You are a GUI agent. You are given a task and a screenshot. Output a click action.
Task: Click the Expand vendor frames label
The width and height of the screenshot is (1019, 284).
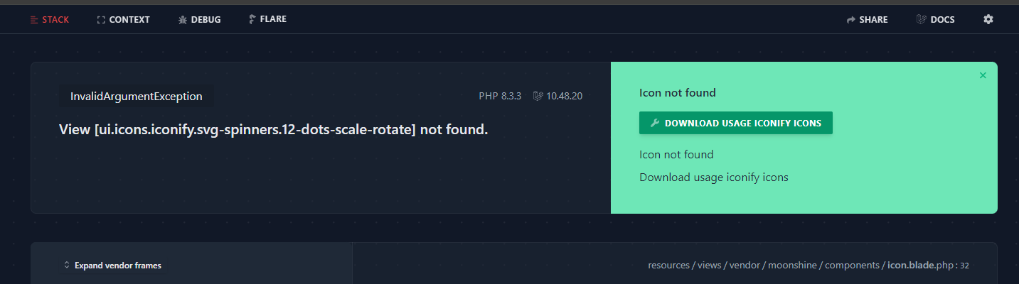click(x=118, y=266)
